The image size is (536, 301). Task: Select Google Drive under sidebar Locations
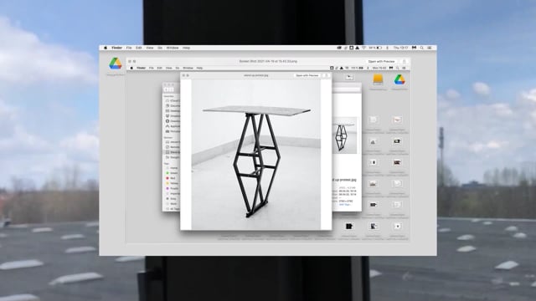(x=173, y=157)
